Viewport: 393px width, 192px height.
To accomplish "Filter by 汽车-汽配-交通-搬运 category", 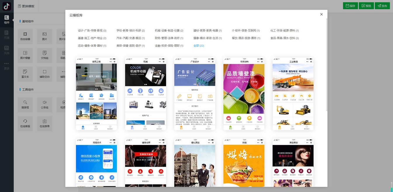I will click(x=131, y=38).
